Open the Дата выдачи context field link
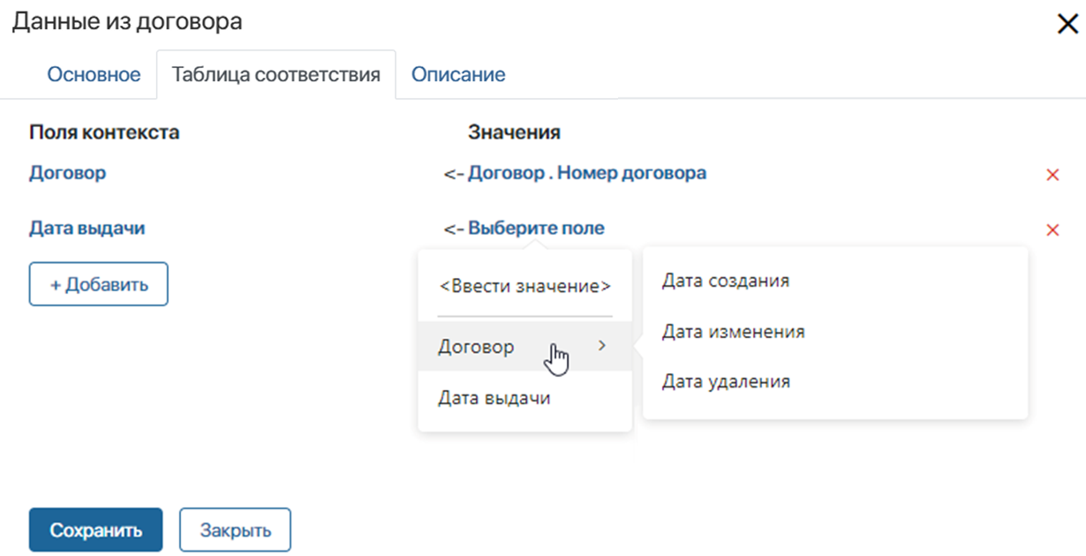Image resolution: width=1086 pixels, height=556 pixels. click(x=87, y=228)
